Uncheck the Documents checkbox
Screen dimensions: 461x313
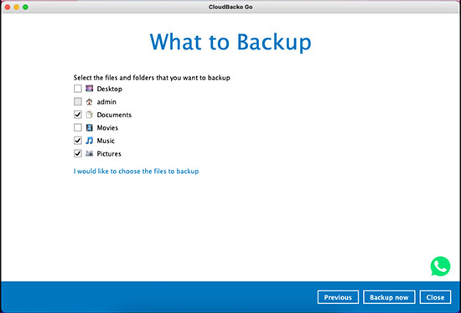(78, 115)
